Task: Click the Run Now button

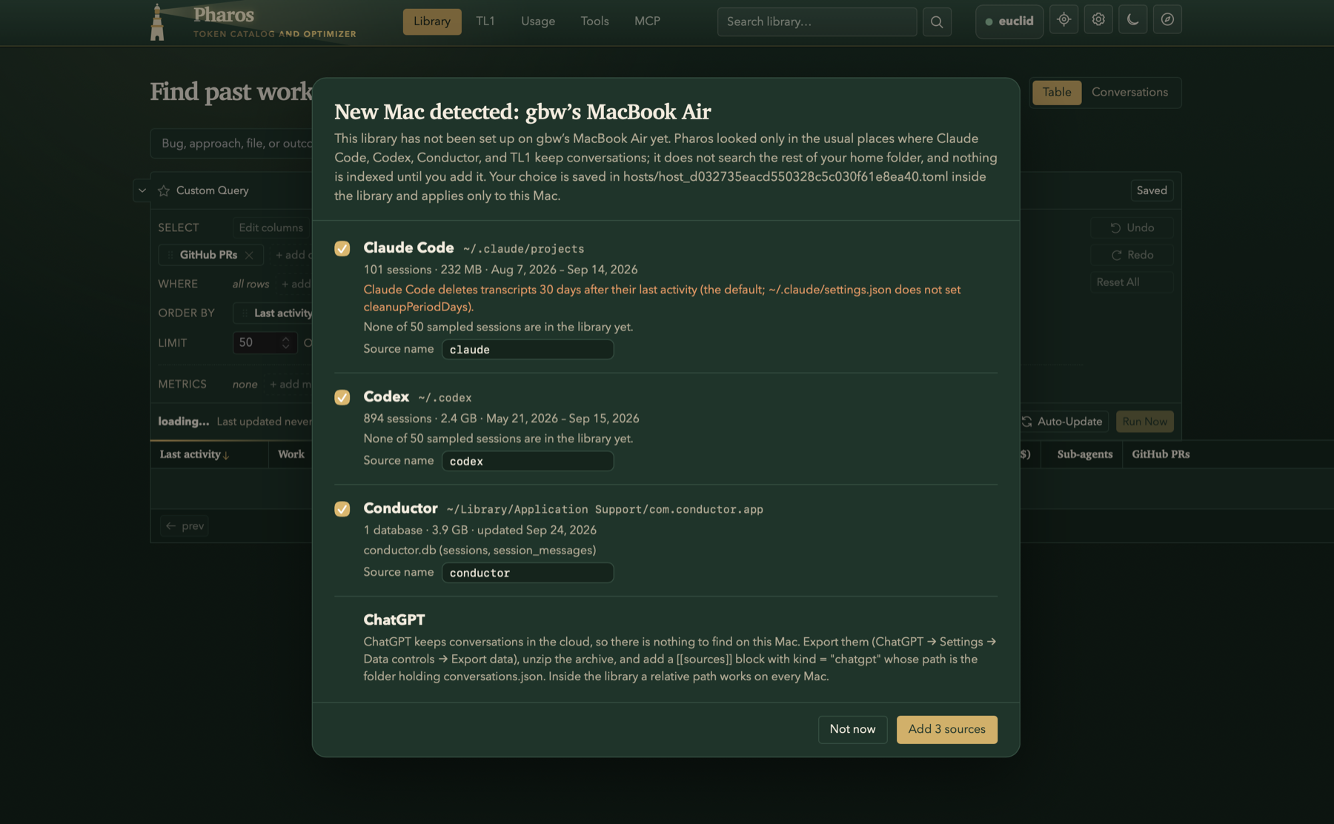Action: click(1145, 422)
